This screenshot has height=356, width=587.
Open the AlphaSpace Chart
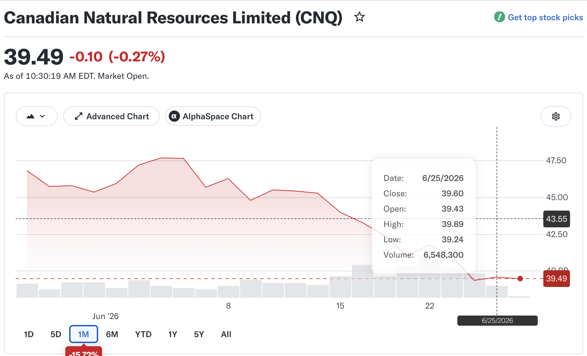[x=213, y=116]
